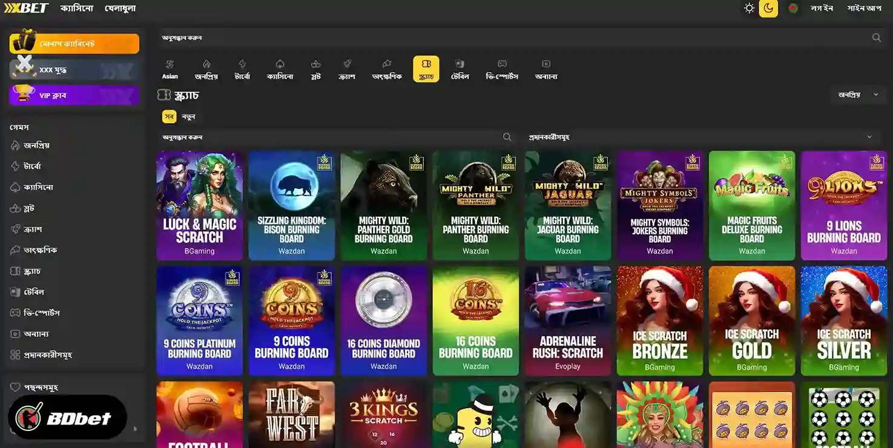Click the games search magnifier icon

coord(507,137)
